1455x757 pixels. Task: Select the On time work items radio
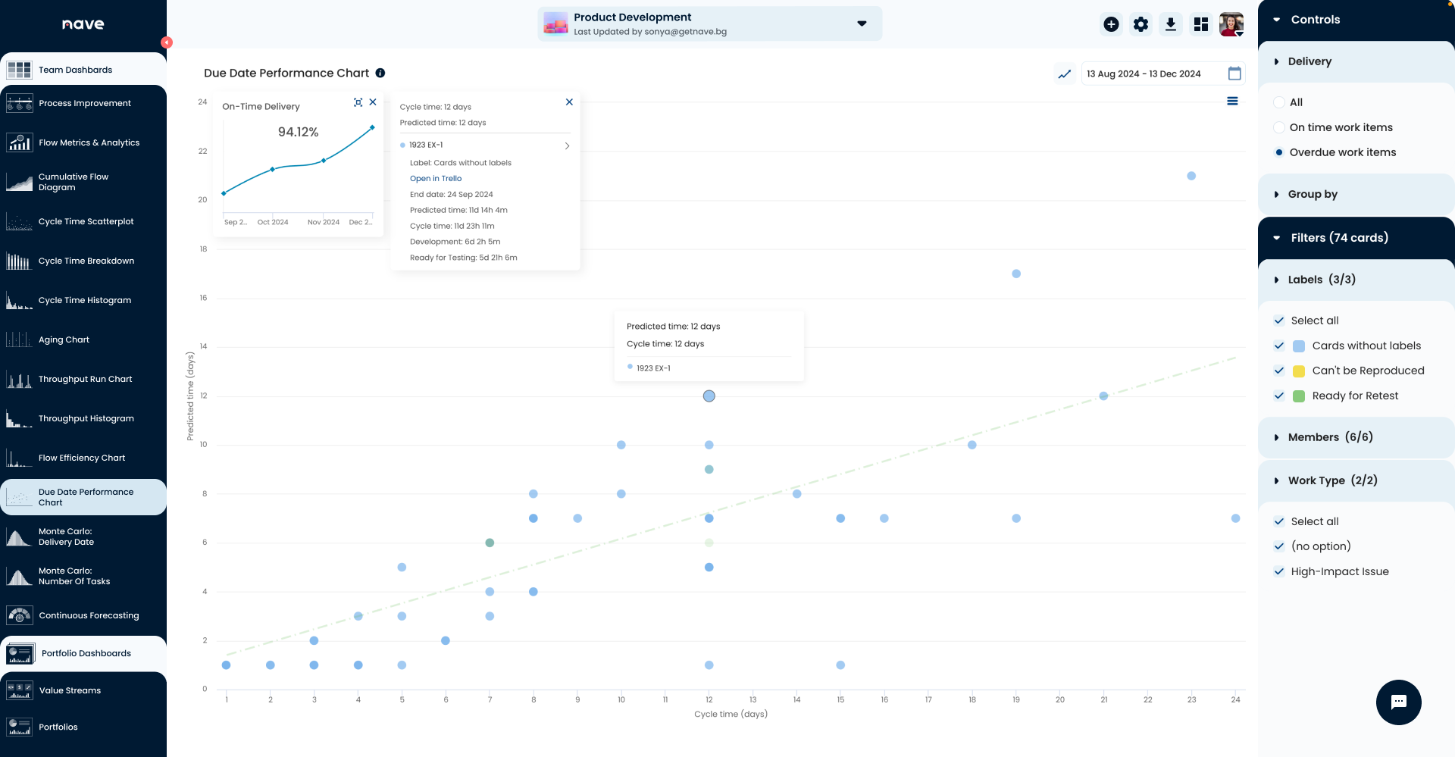(x=1279, y=127)
